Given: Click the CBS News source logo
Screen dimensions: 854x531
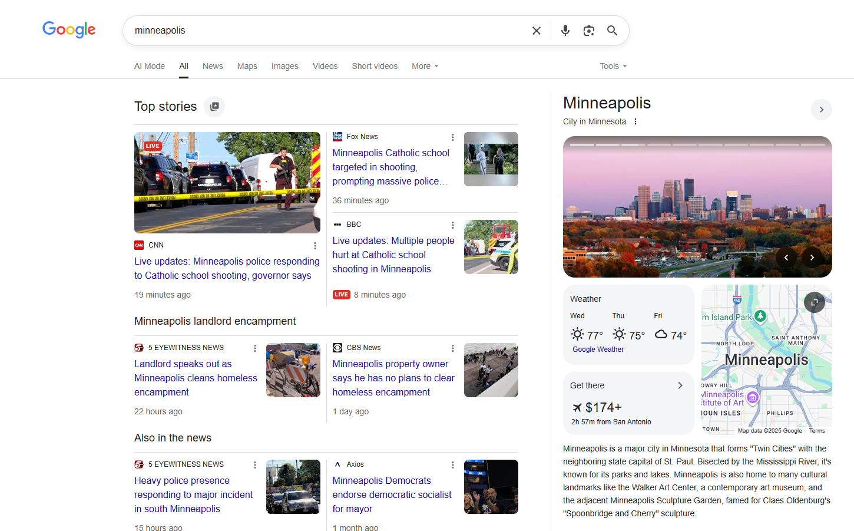Looking at the screenshot, I should click(x=337, y=348).
